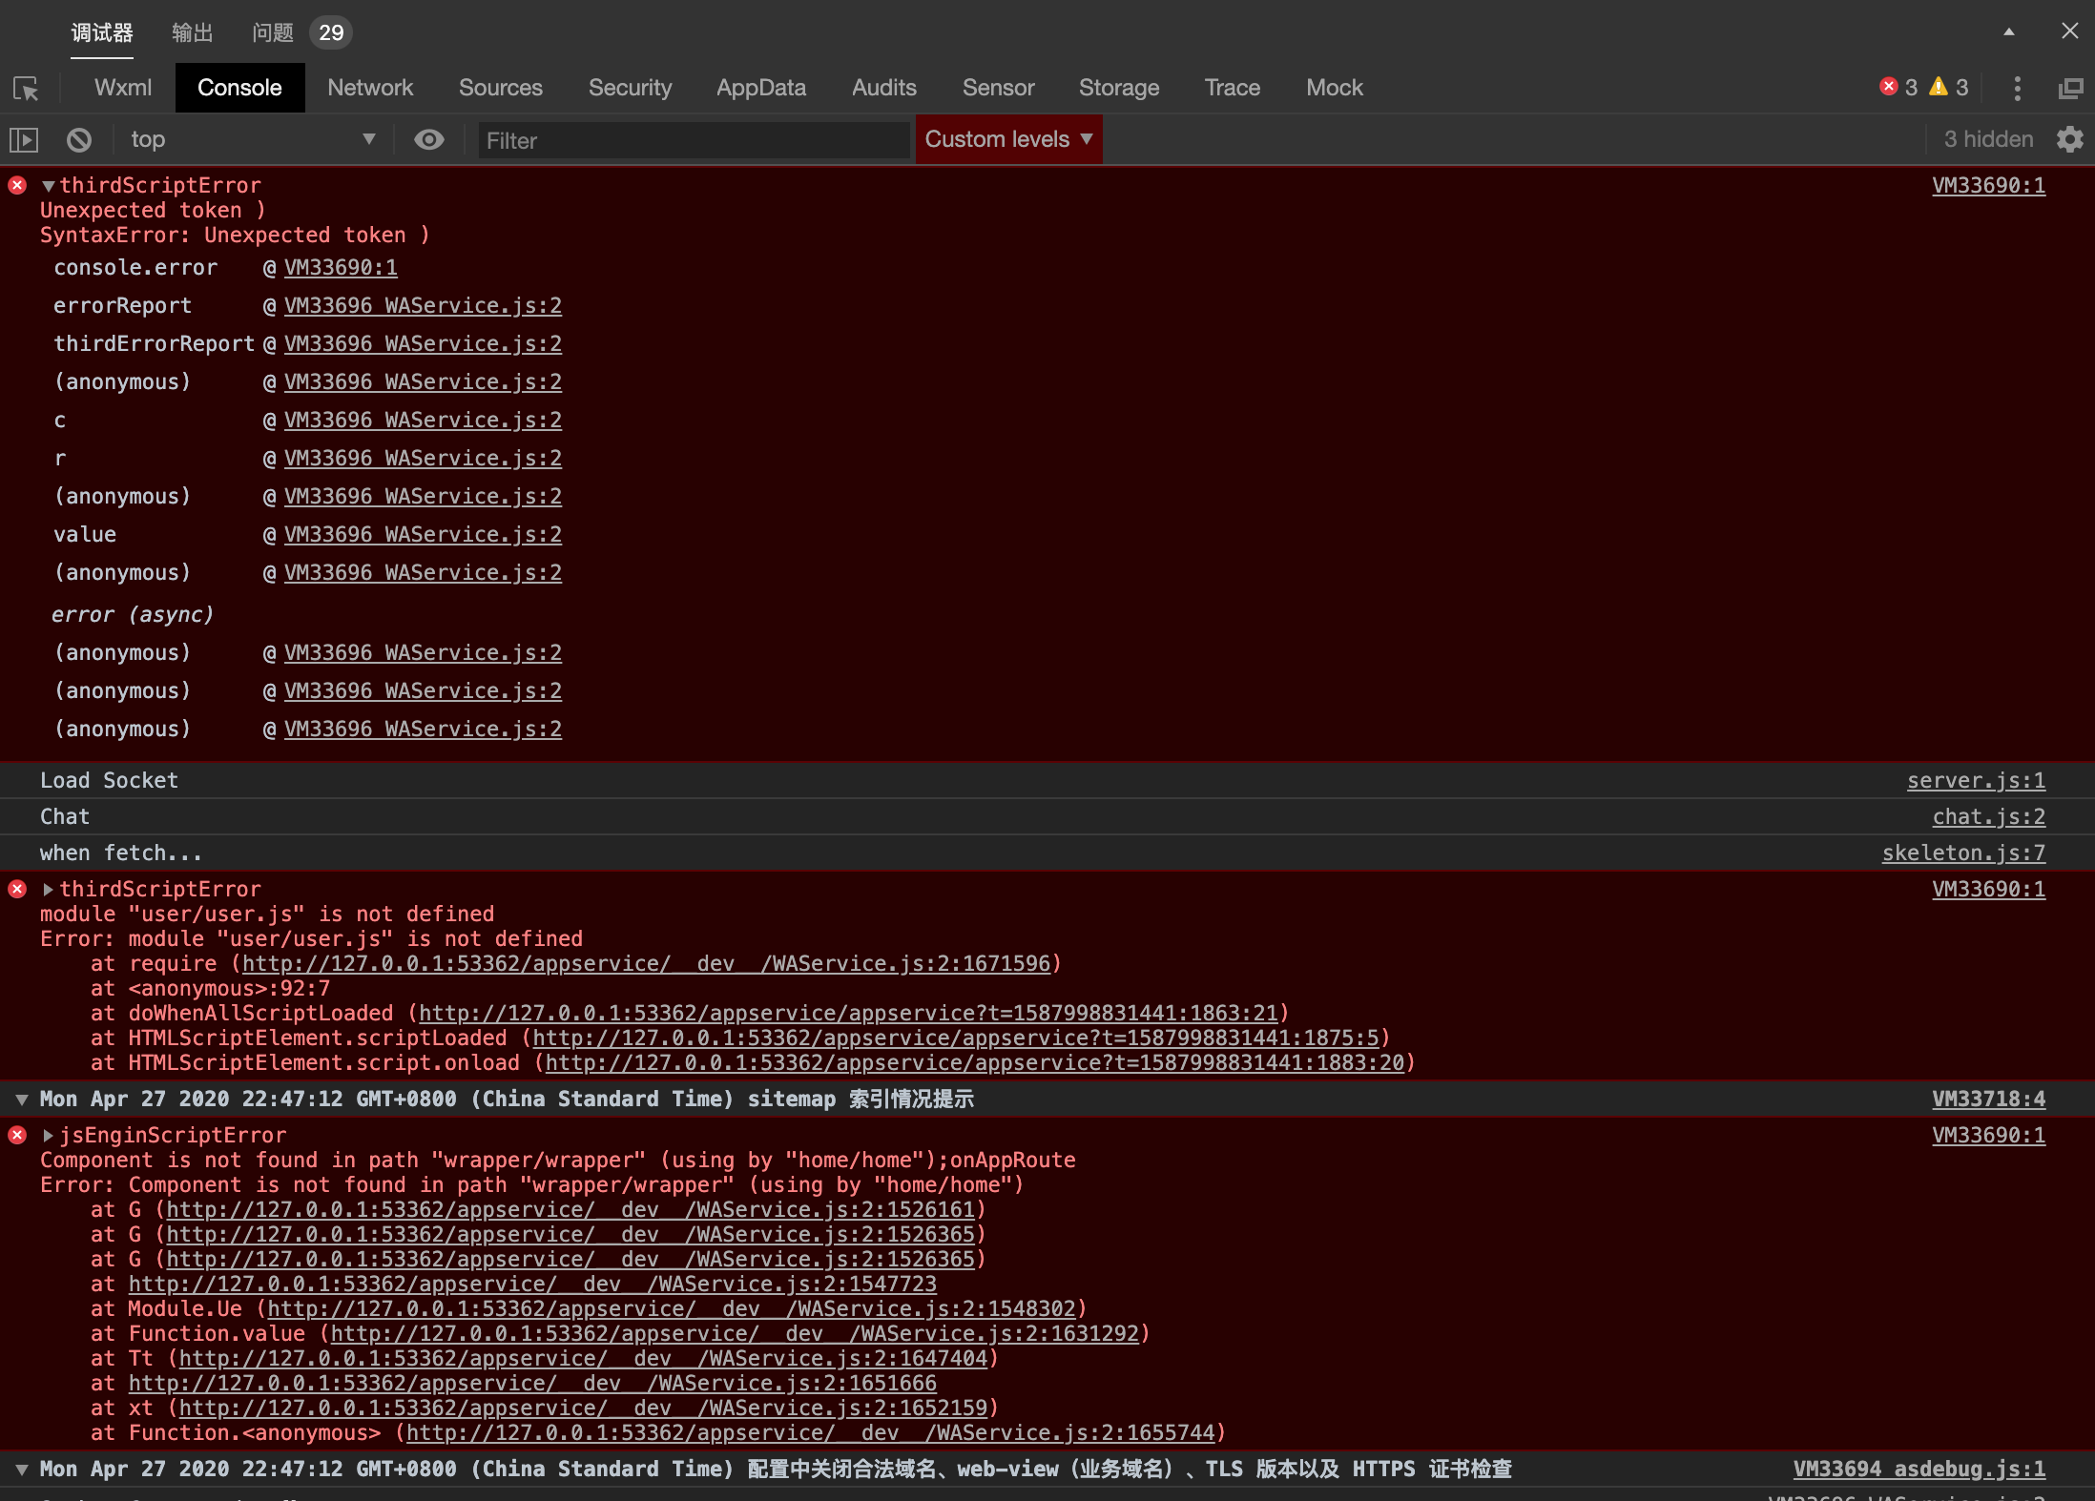Switch to the Network tab

pos(370,88)
